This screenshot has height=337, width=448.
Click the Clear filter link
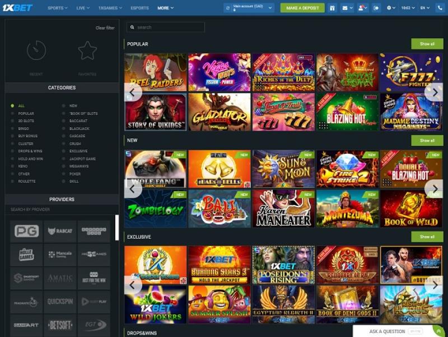[x=105, y=27]
